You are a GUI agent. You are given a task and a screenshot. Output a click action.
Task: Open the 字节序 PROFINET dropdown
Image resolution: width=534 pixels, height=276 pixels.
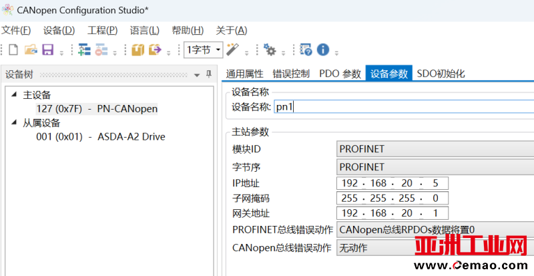(x=435, y=167)
